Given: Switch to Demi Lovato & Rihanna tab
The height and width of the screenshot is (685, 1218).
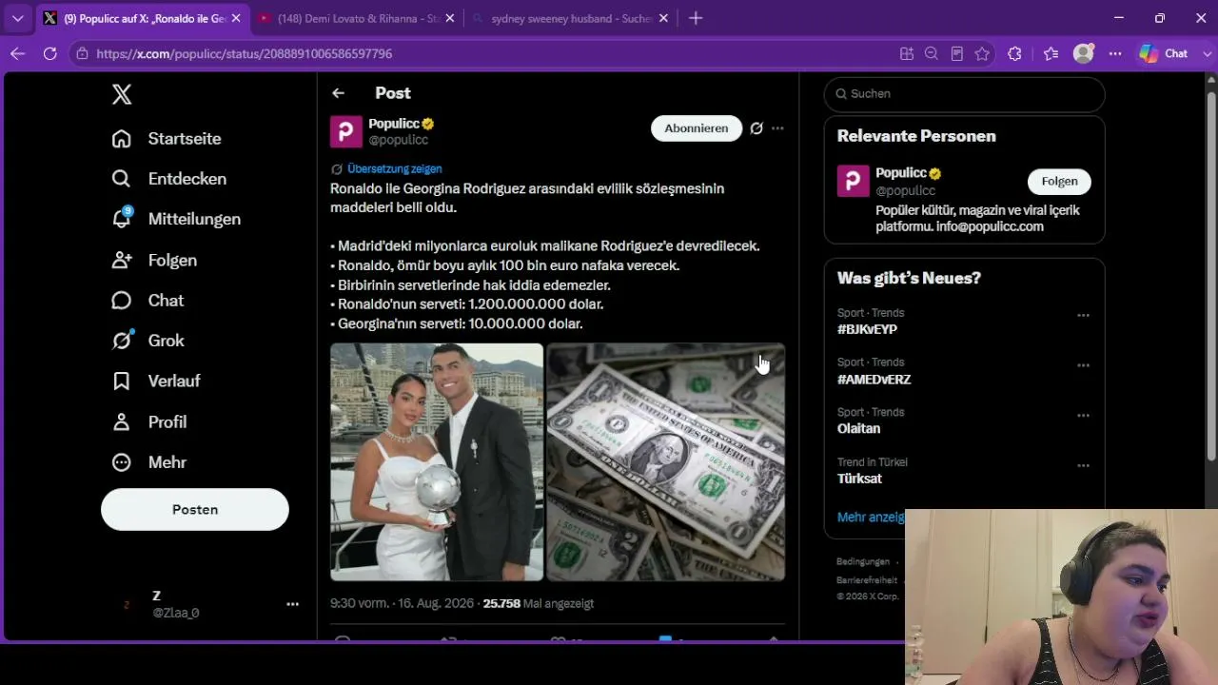Looking at the screenshot, I should [x=357, y=18].
